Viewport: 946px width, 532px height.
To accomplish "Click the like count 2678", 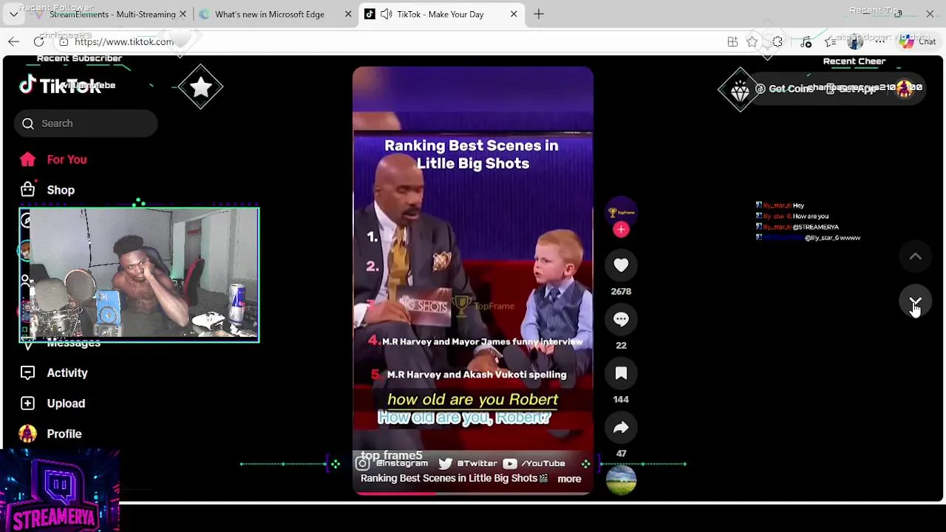I will tap(621, 292).
